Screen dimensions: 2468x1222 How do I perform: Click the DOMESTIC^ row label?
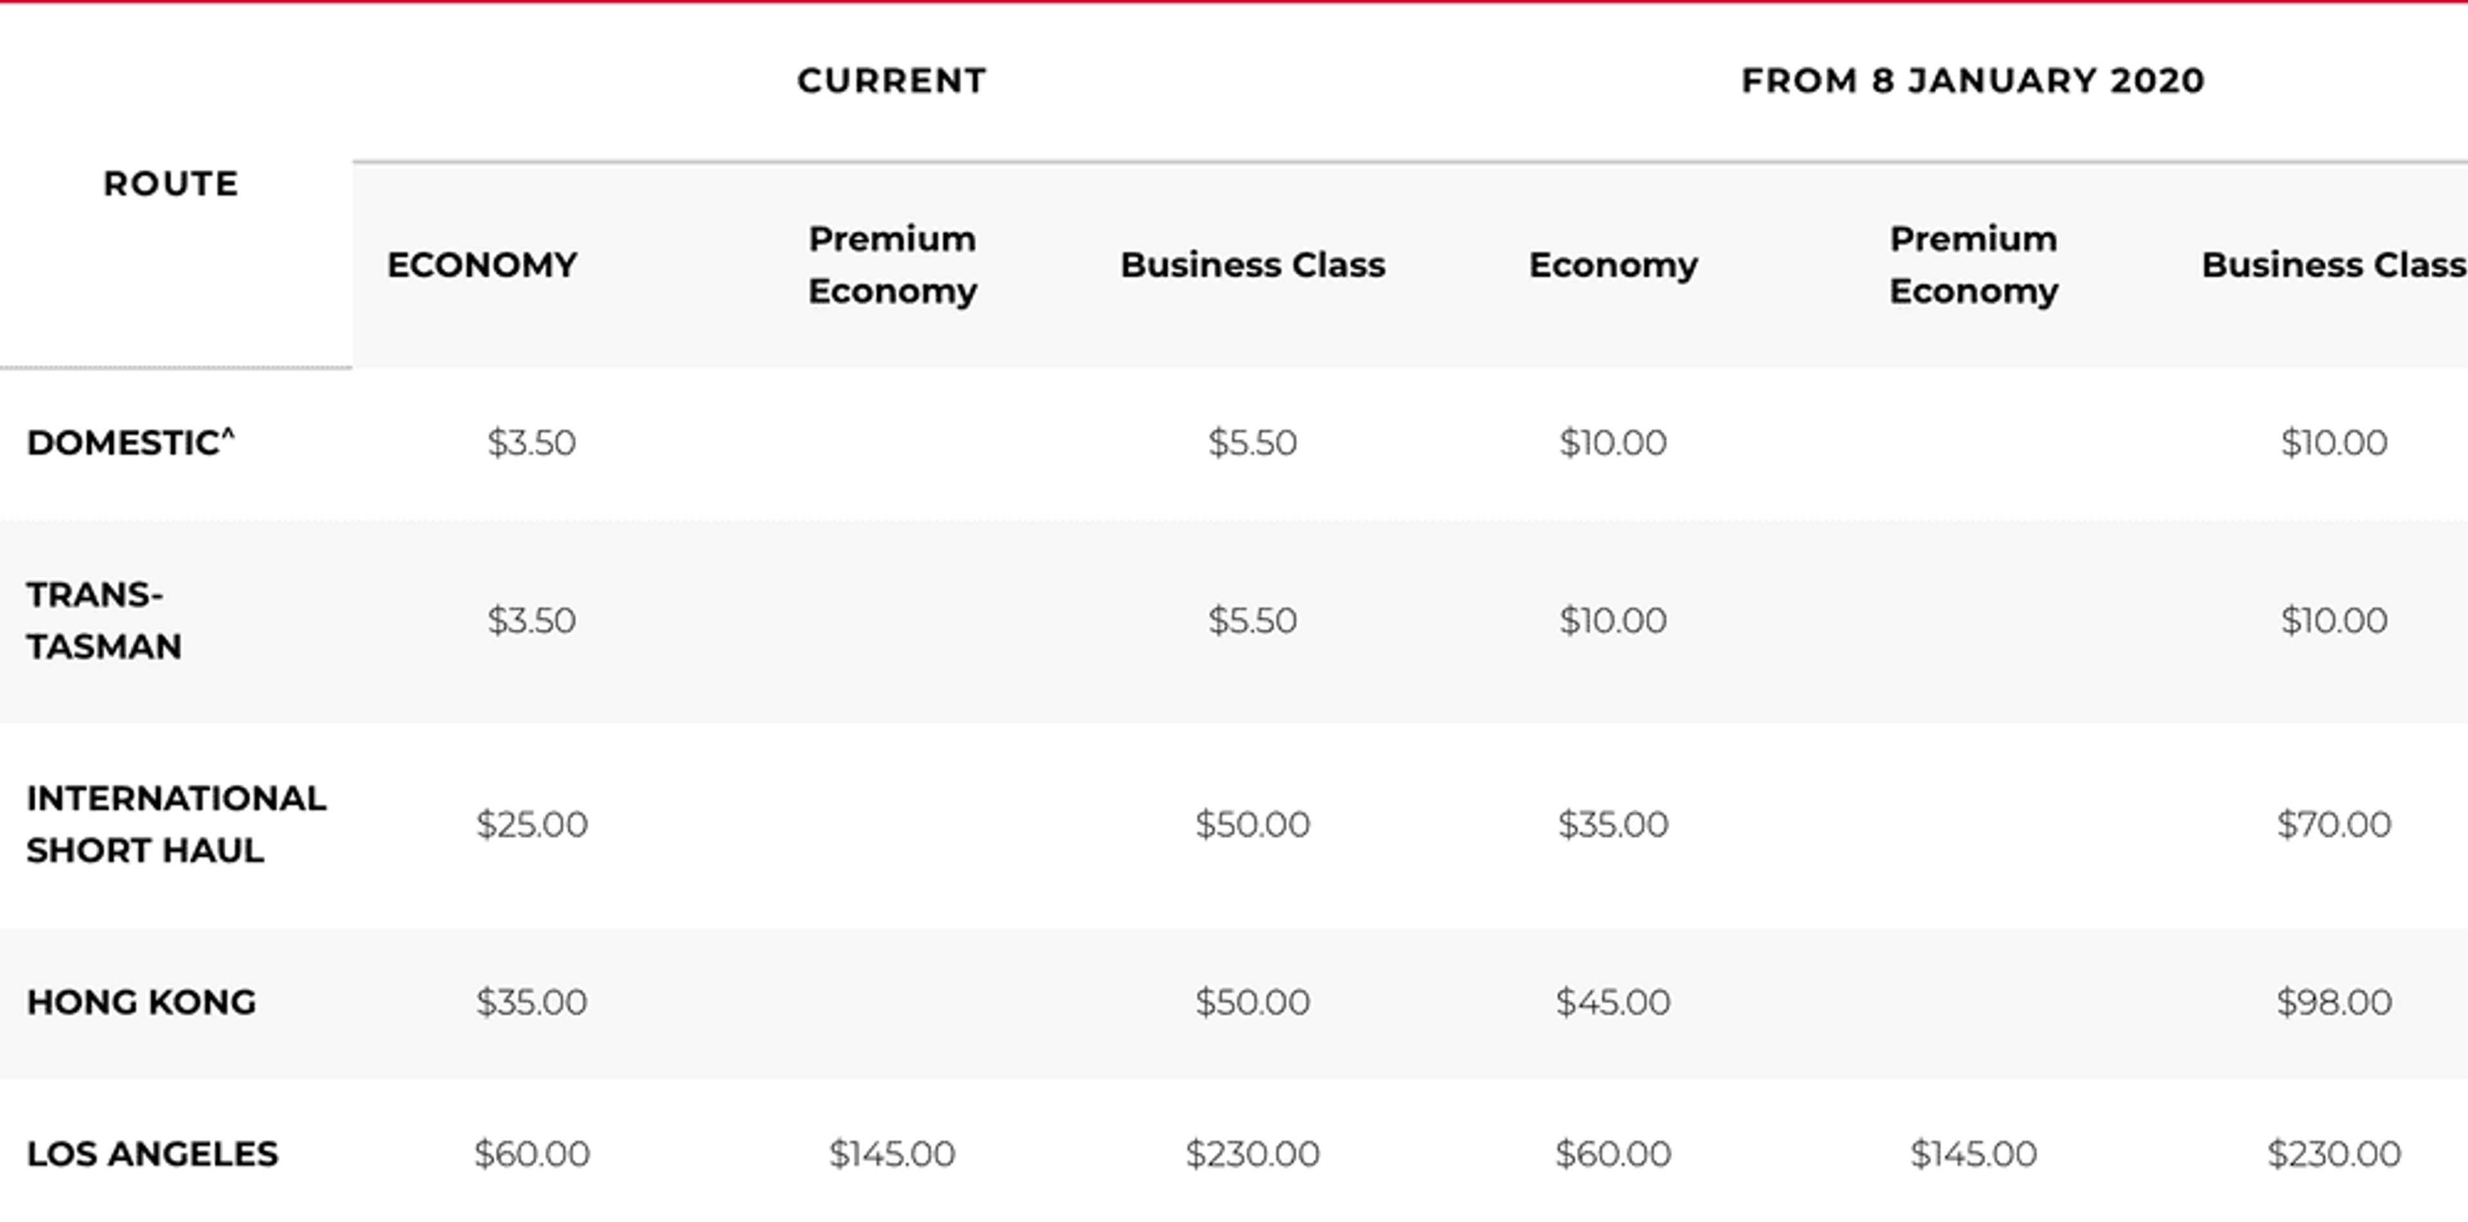coord(130,443)
